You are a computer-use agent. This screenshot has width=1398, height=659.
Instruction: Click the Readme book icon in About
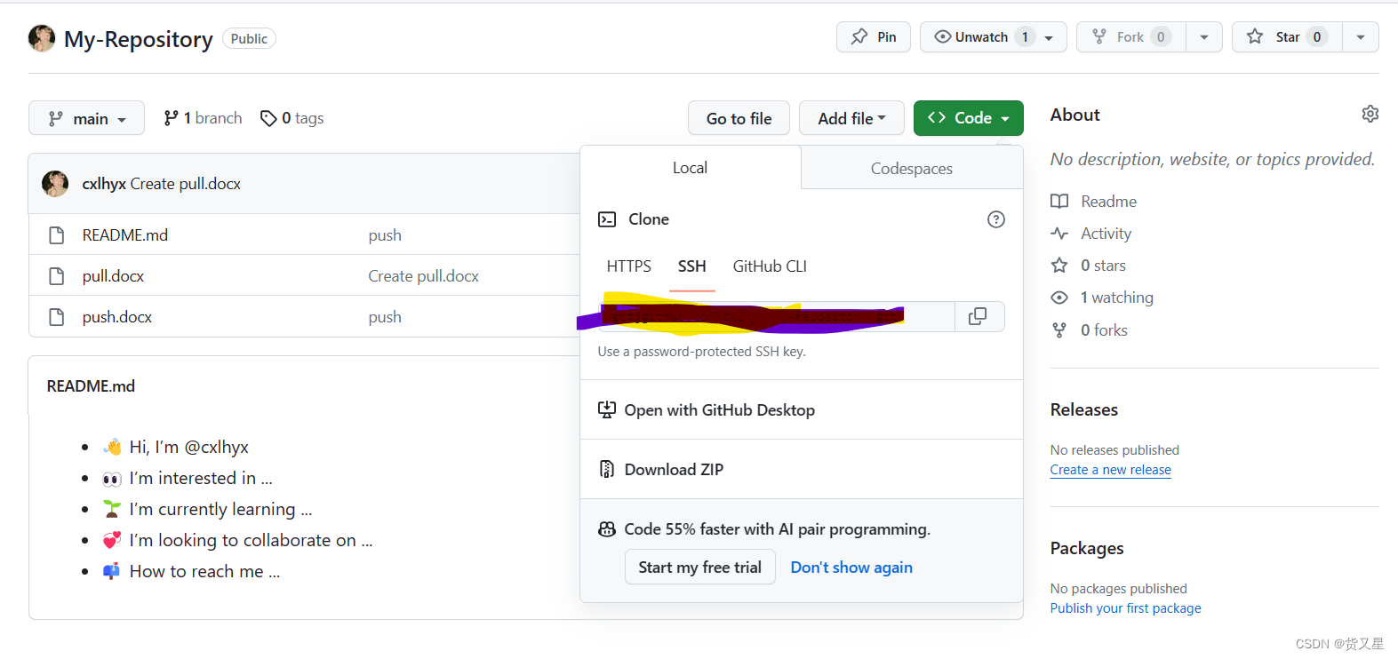coord(1059,202)
